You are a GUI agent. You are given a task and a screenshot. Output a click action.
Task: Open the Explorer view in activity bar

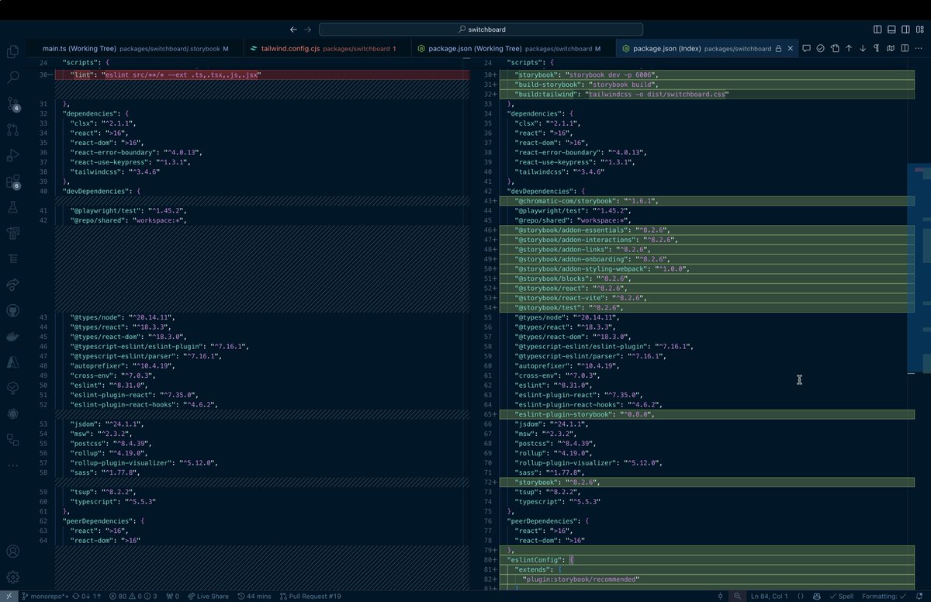(12, 52)
